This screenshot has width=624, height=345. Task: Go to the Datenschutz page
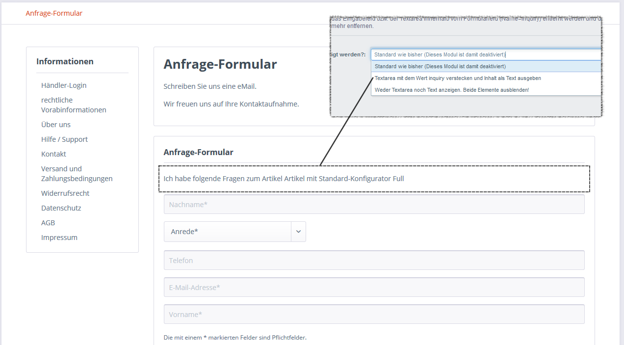[61, 208]
